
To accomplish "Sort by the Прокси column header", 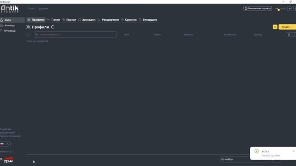I will pos(258,35).
